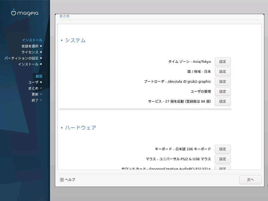
Task: Open 設定 for タイムゾーン Asia/Tokyo
Action: pyautogui.click(x=222, y=62)
